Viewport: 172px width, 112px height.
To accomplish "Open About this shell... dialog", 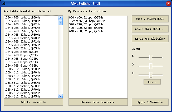I will coord(150,29).
